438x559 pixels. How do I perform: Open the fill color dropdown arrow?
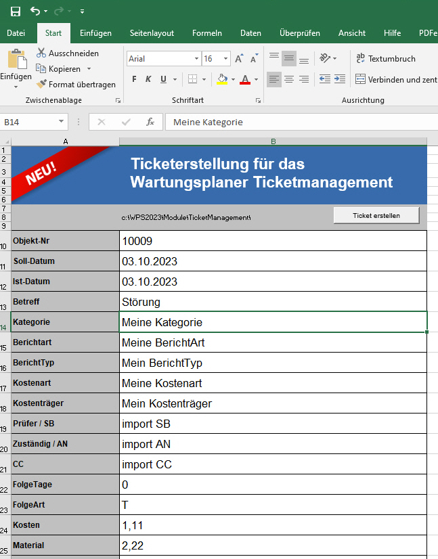click(233, 79)
